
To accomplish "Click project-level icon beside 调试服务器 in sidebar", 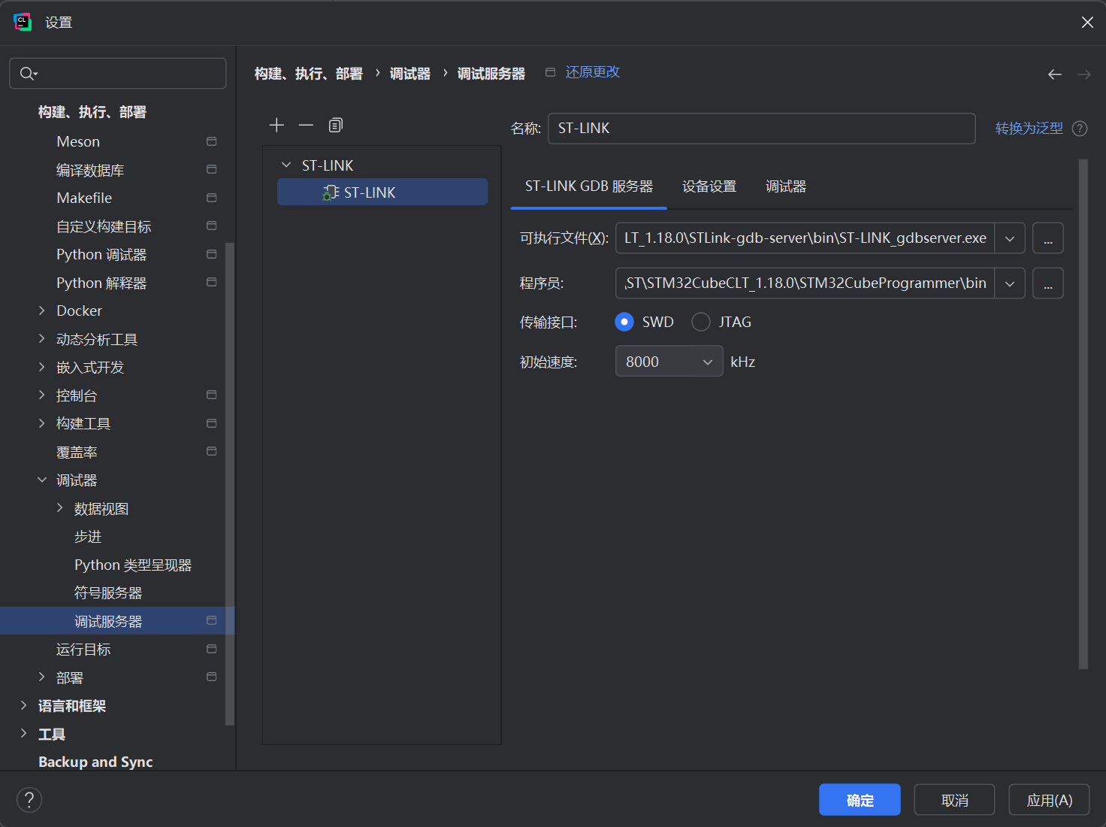I will tap(212, 620).
